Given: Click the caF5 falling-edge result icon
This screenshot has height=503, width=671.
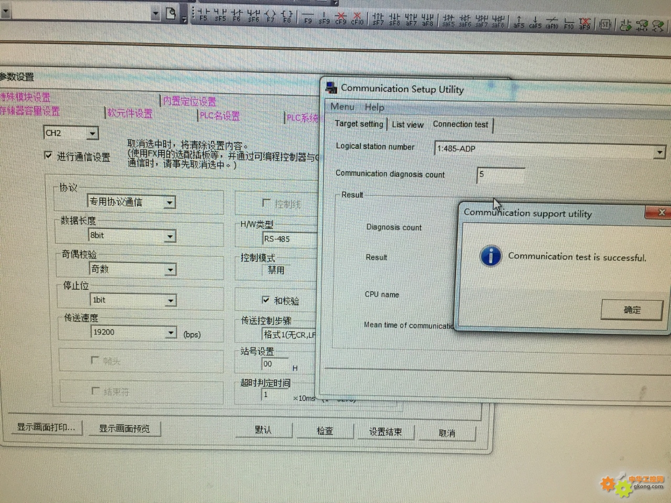Looking at the screenshot, I should pyautogui.click(x=535, y=23).
